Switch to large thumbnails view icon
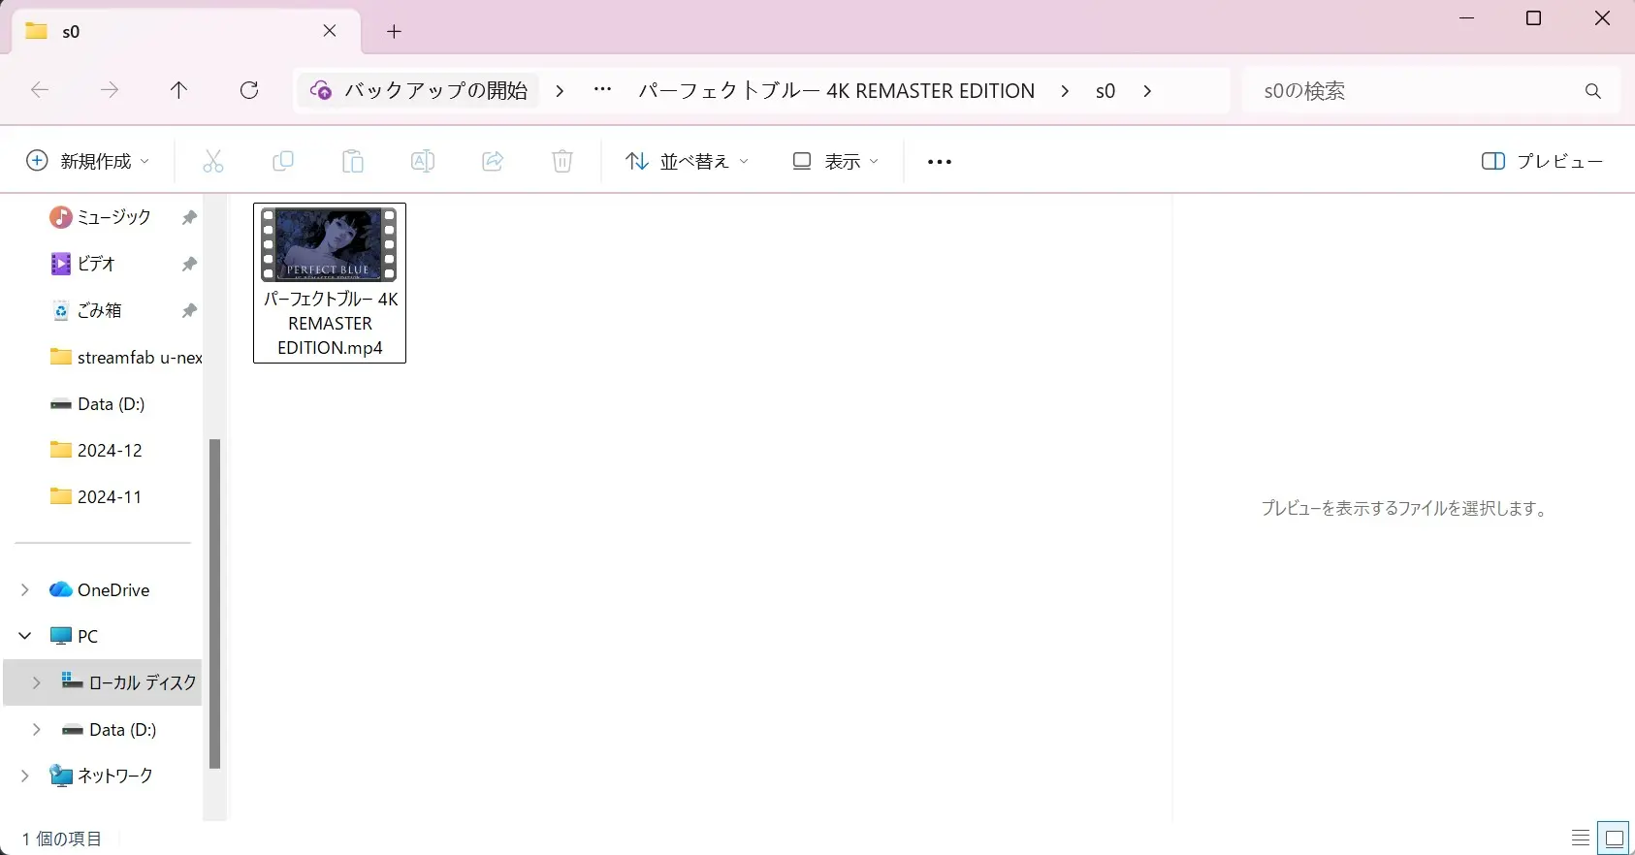The width and height of the screenshot is (1635, 855). [1615, 838]
